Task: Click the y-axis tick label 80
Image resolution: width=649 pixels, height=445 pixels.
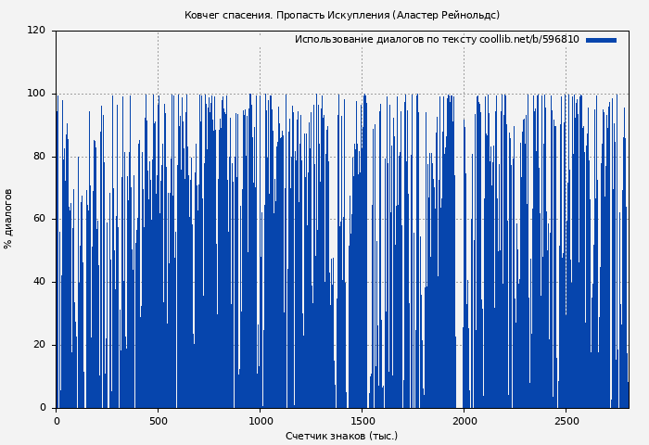Action: pos(39,157)
